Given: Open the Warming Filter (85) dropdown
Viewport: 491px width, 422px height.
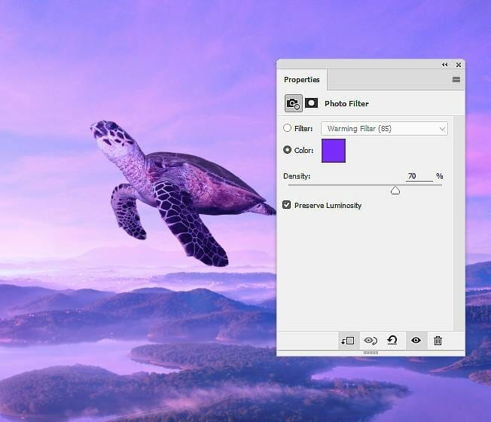Looking at the screenshot, I should (x=384, y=129).
